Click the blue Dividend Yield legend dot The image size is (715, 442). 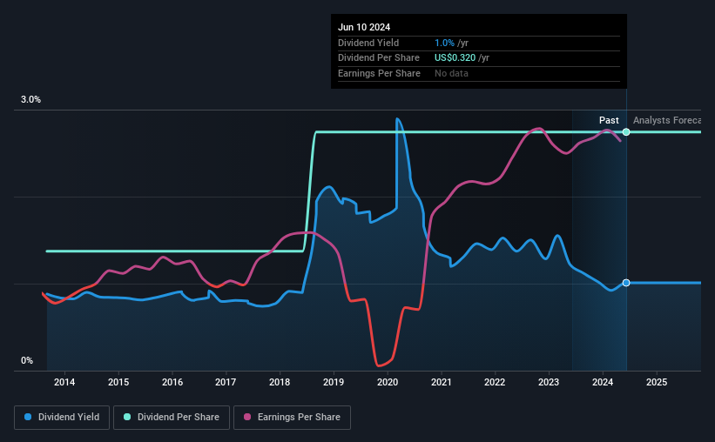[x=28, y=417]
